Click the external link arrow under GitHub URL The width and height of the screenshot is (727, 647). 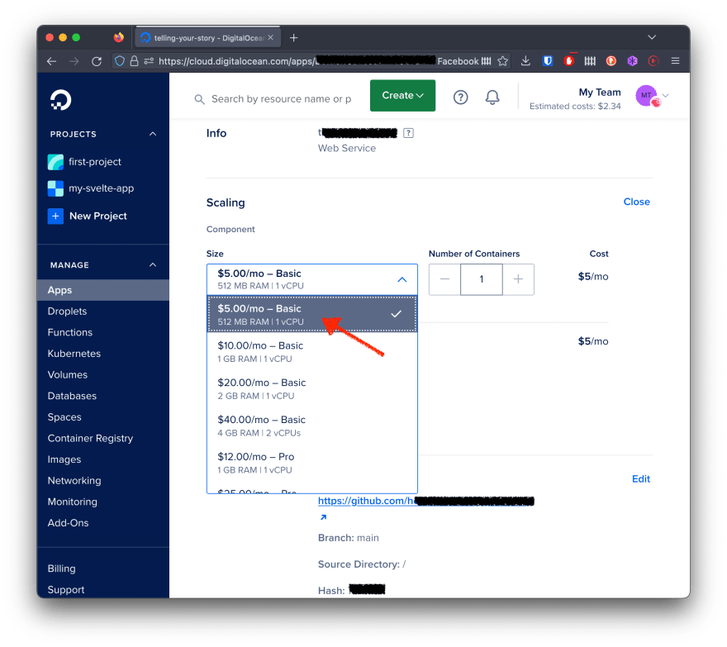[323, 517]
